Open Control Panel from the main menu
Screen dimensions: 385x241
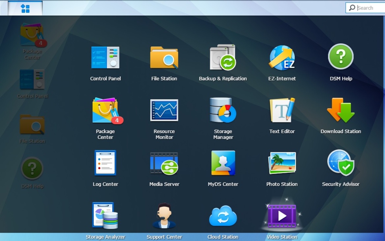pyautogui.click(x=105, y=57)
